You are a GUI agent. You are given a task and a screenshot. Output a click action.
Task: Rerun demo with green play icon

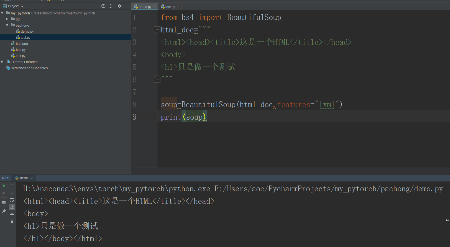coord(4,186)
